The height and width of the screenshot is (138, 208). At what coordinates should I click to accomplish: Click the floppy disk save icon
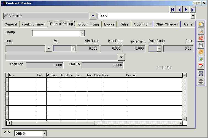(x=201, y=45)
